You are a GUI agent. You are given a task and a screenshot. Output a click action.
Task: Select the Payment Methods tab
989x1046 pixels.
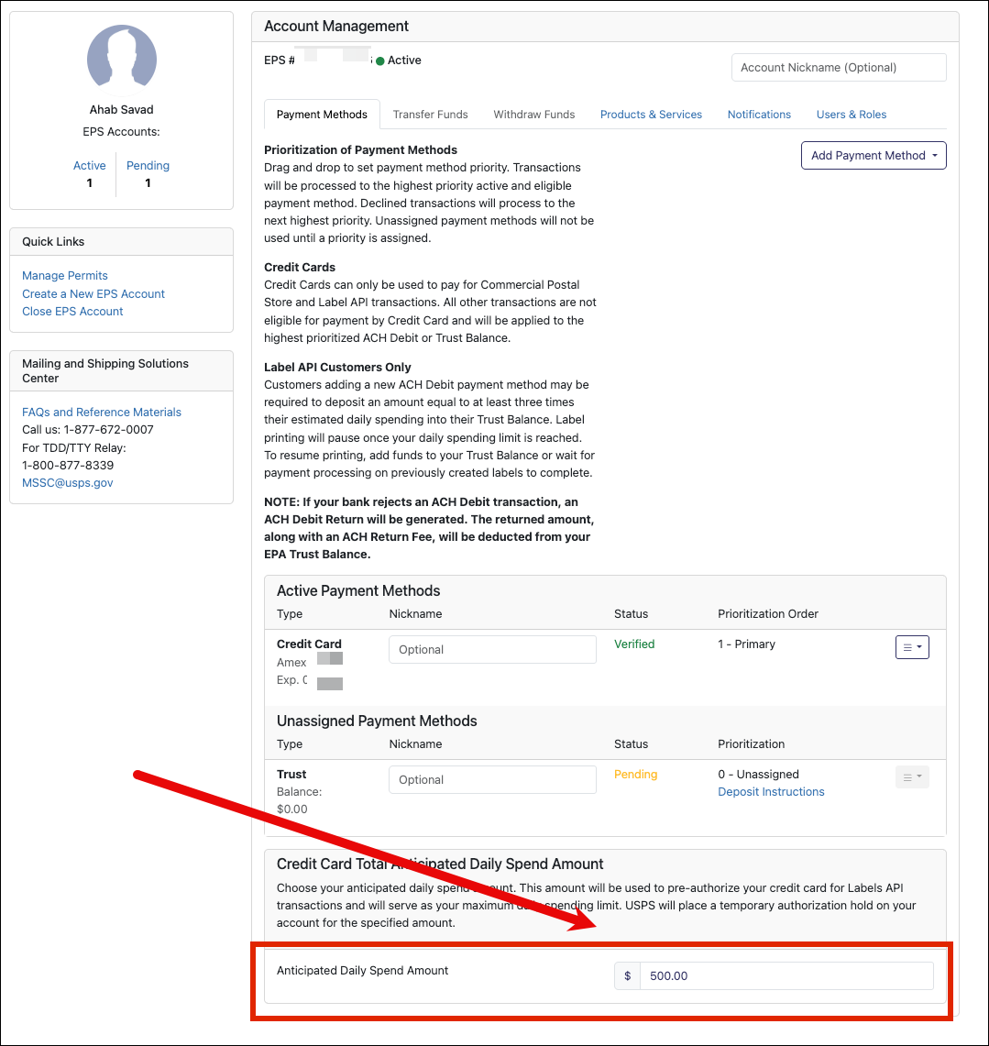pos(322,115)
